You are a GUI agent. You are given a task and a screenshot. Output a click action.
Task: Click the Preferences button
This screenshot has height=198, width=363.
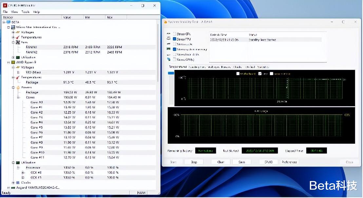point(289,162)
